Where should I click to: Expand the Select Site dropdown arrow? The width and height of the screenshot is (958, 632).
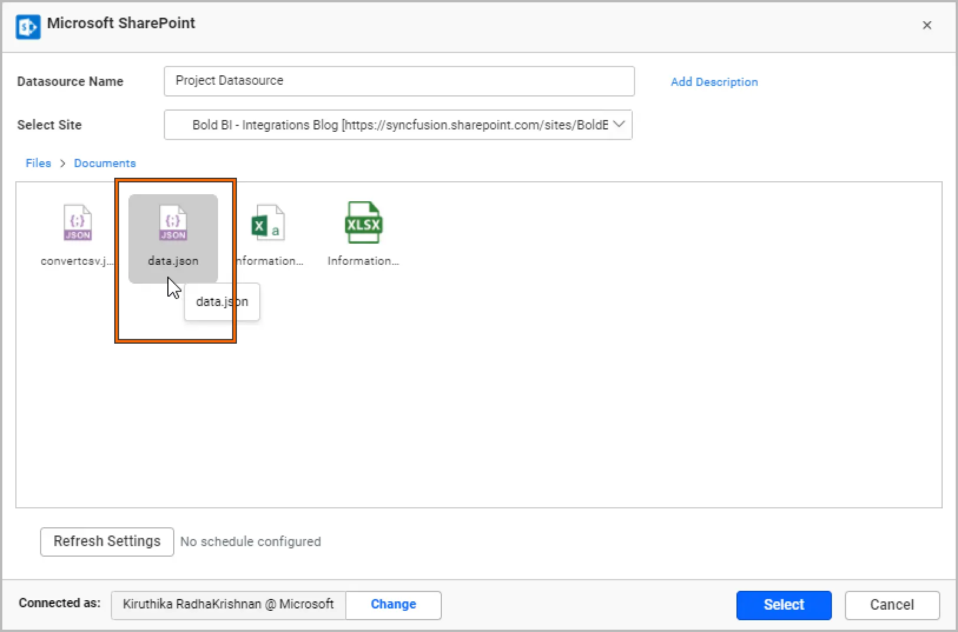click(619, 125)
